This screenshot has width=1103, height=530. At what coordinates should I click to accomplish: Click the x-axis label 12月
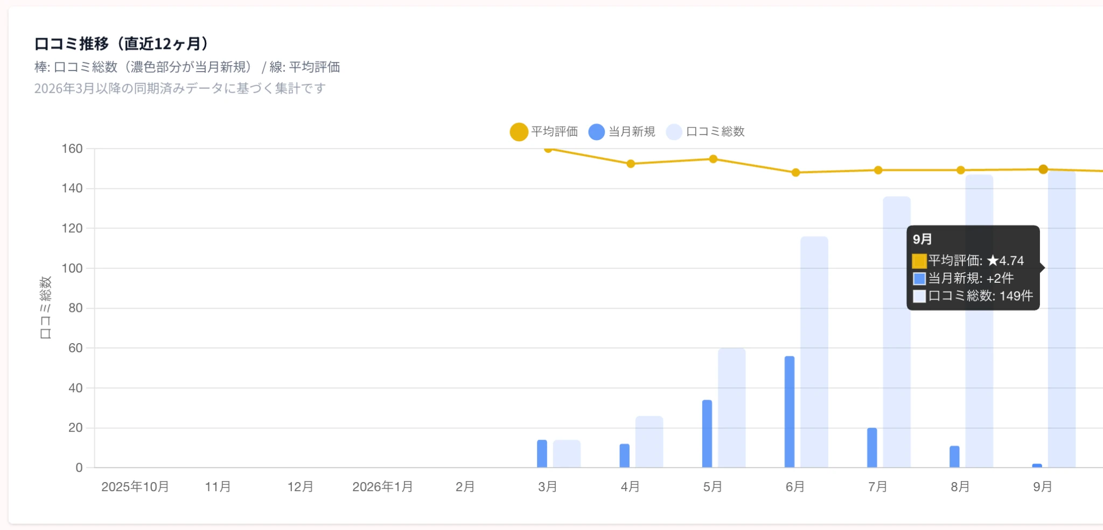coord(300,487)
